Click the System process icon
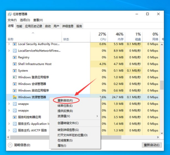Image resolution: width=170 pixels, height=155 pixels. coord(15,71)
